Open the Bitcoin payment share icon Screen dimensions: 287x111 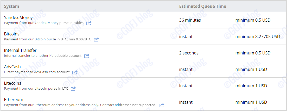click(96, 39)
